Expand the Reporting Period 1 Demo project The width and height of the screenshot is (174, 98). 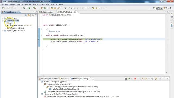click(2, 30)
